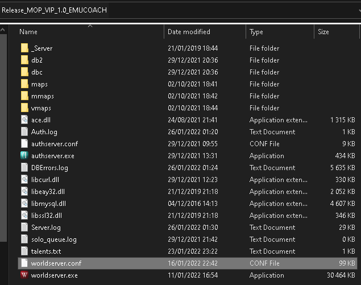Click the vmaps folder icon
This screenshot has width=361, height=285.
[x=24, y=108]
